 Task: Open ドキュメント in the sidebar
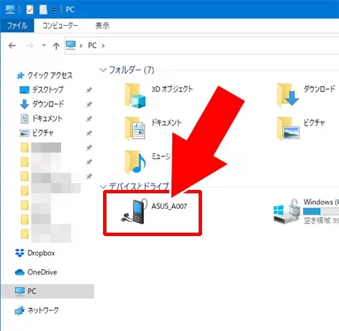47,119
